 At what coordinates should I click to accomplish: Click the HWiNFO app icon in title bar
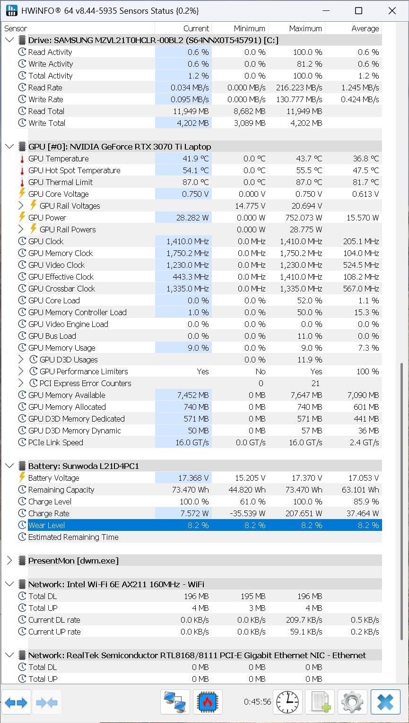[11, 10]
